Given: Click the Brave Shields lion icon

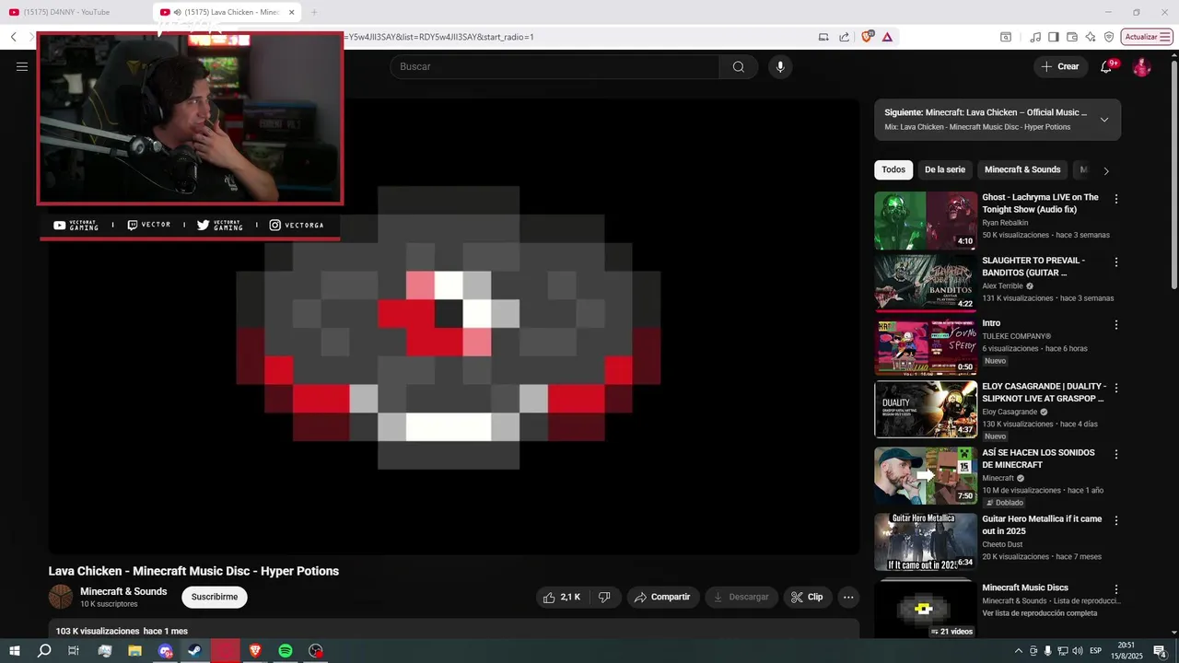Looking at the screenshot, I should coord(867,37).
